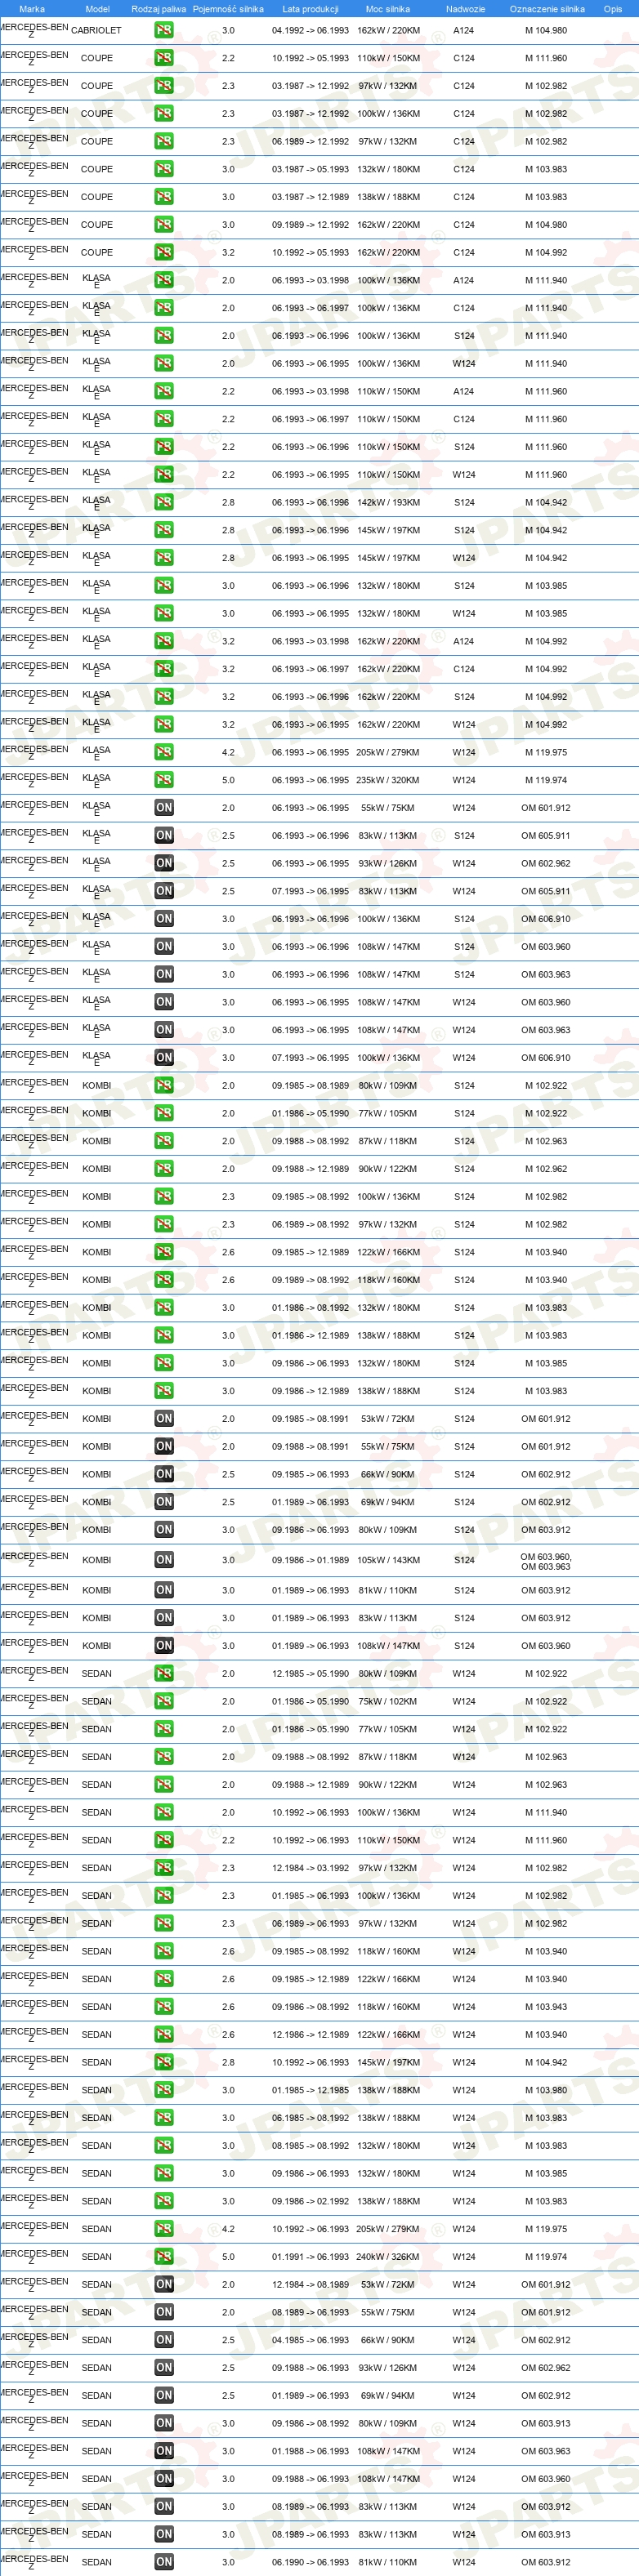
Task: Click the Oznaczenie silnika column header
Action: (x=547, y=9)
